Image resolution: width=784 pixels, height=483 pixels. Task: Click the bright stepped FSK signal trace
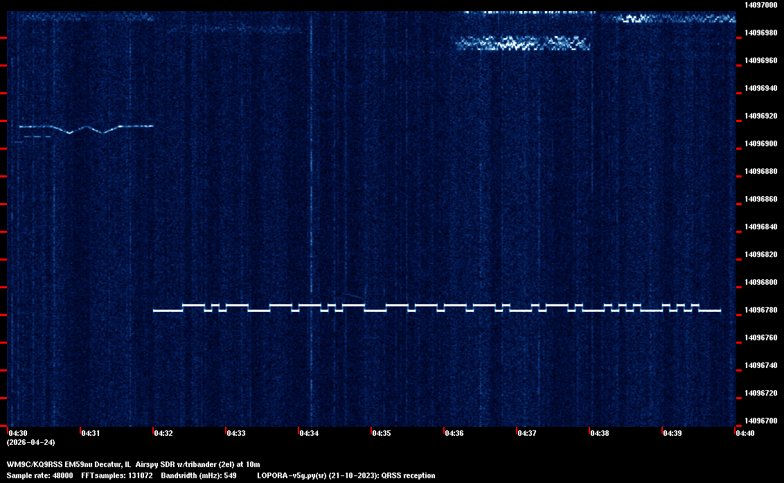coord(436,309)
